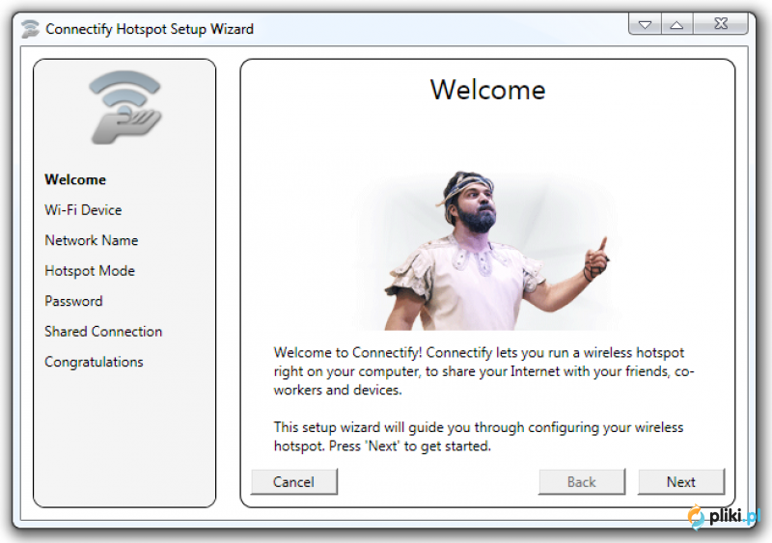
Task: Click the Connectify title bar icon
Action: click(x=30, y=29)
